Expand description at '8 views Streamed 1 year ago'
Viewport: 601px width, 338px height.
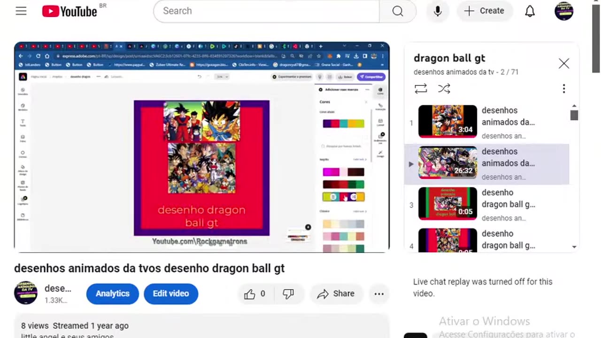[75, 326]
